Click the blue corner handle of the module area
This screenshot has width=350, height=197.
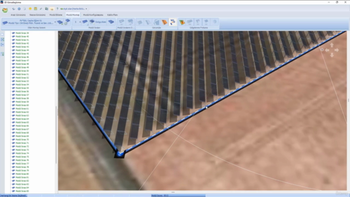(x=119, y=154)
